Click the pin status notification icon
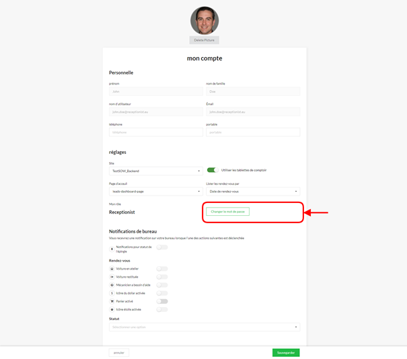407x359 pixels. coord(112,249)
